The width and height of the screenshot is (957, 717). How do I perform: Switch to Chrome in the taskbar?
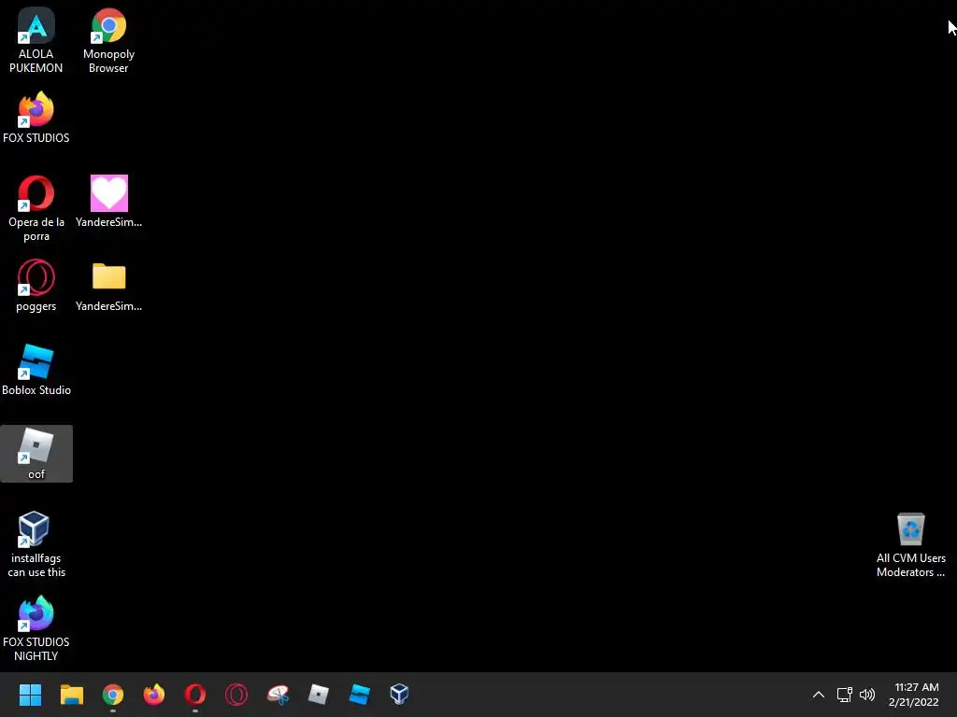[x=113, y=694]
